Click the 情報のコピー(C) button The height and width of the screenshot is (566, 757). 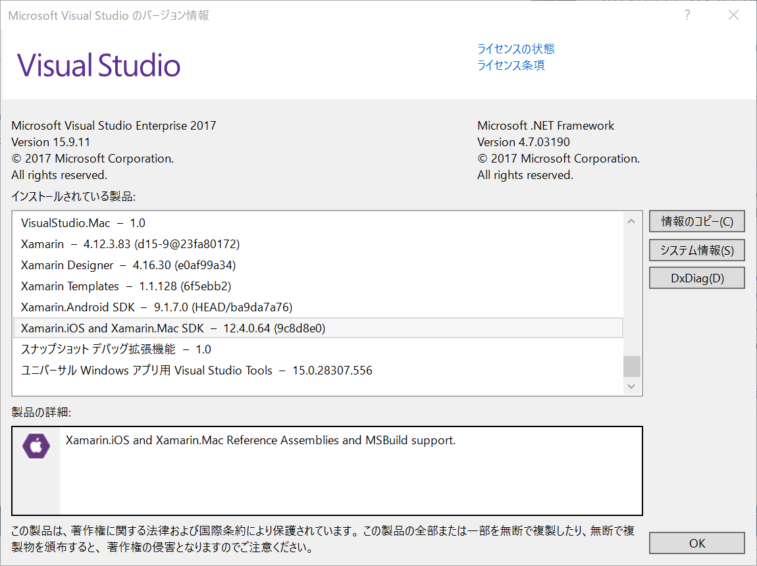(696, 222)
